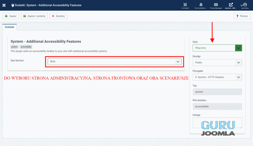This screenshot has height=146, width=253.
Task: Open the Stan Włączony dropdown
Action: pos(217,48)
